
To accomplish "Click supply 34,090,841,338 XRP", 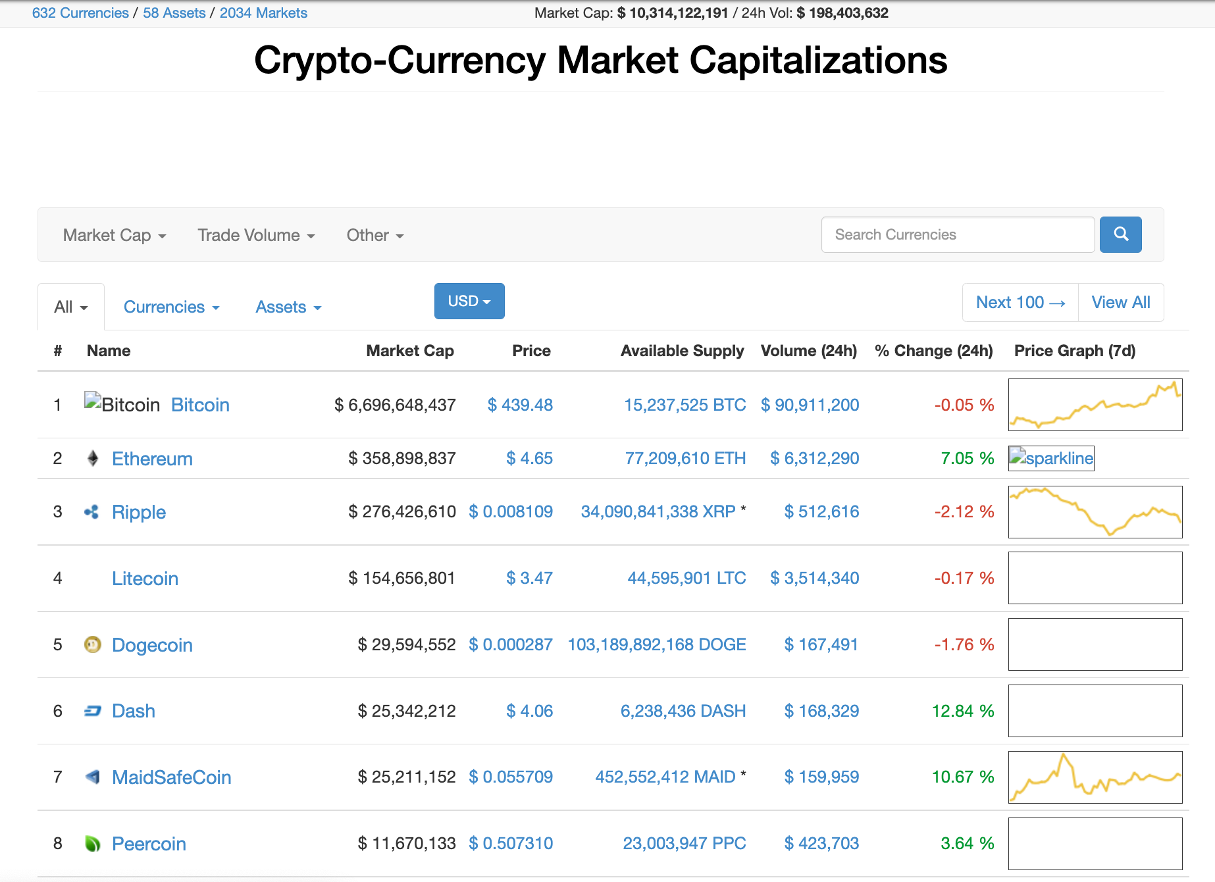I will point(658,511).
